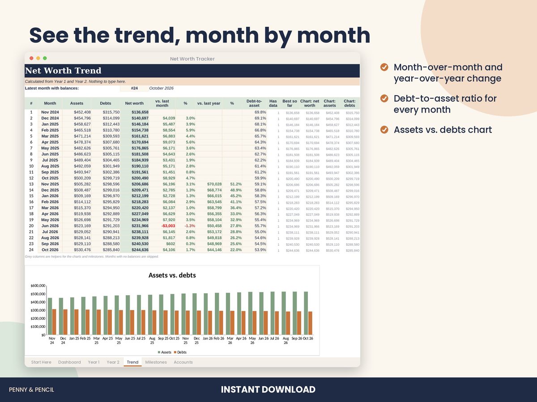Select net worth cell $200,490
Viewport: 537px width, 402px height.
tap(134, 178)
